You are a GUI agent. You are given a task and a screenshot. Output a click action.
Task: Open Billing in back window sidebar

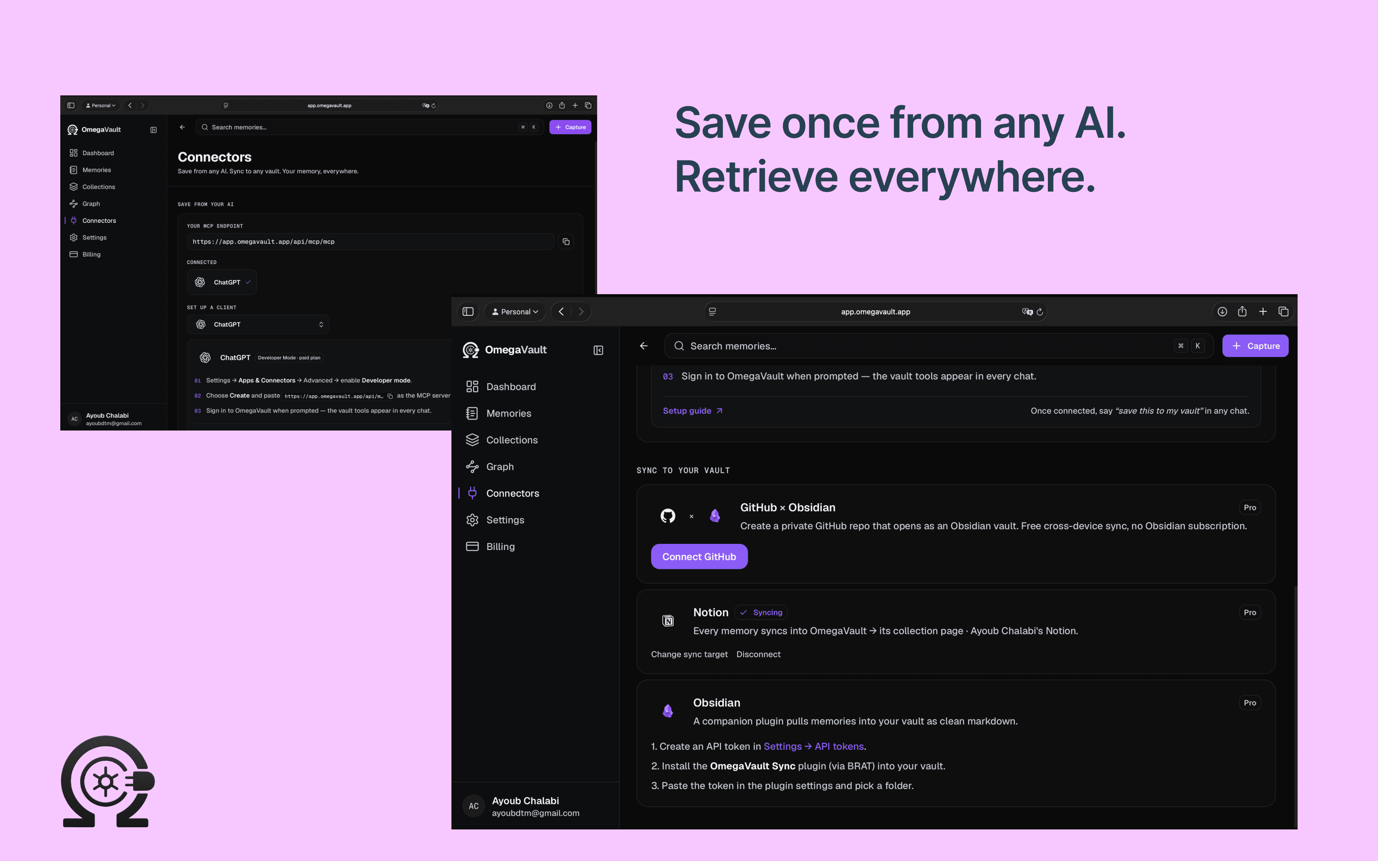click(x=85, y=255)
